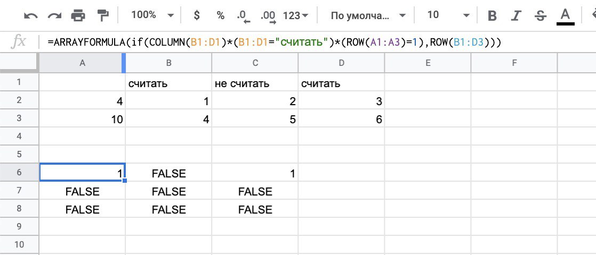Viewport: 596px width, 255px height.
Task: Click cell C6 with value 1
Action: pos(255,173)
